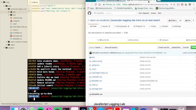Click the zoom magnifier in address bar
Screen dimensions: 196x110
point(171,5)
